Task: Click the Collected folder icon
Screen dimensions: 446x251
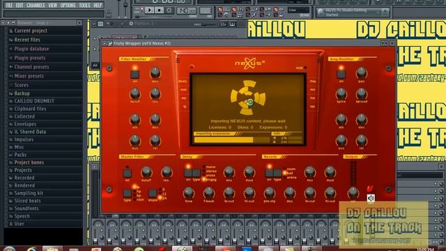Action: coord(11,116)
